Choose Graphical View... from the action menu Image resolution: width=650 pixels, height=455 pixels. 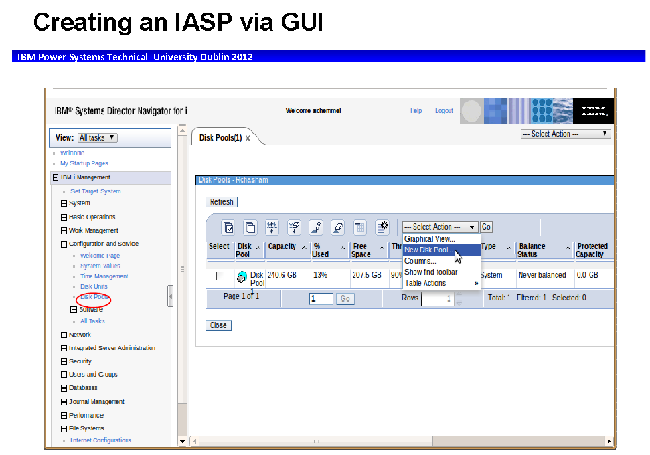442,239
